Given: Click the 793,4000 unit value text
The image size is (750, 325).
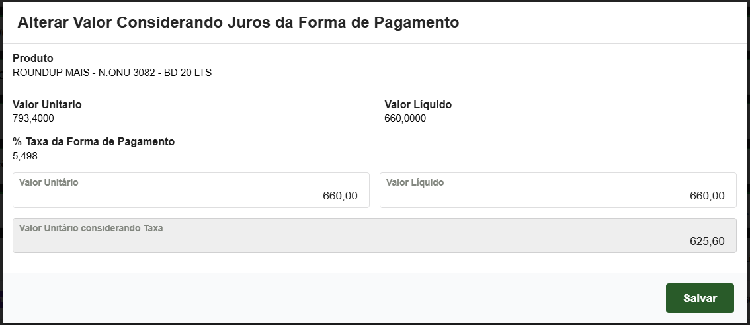Looking at the screenshot, I should (33, 118).
